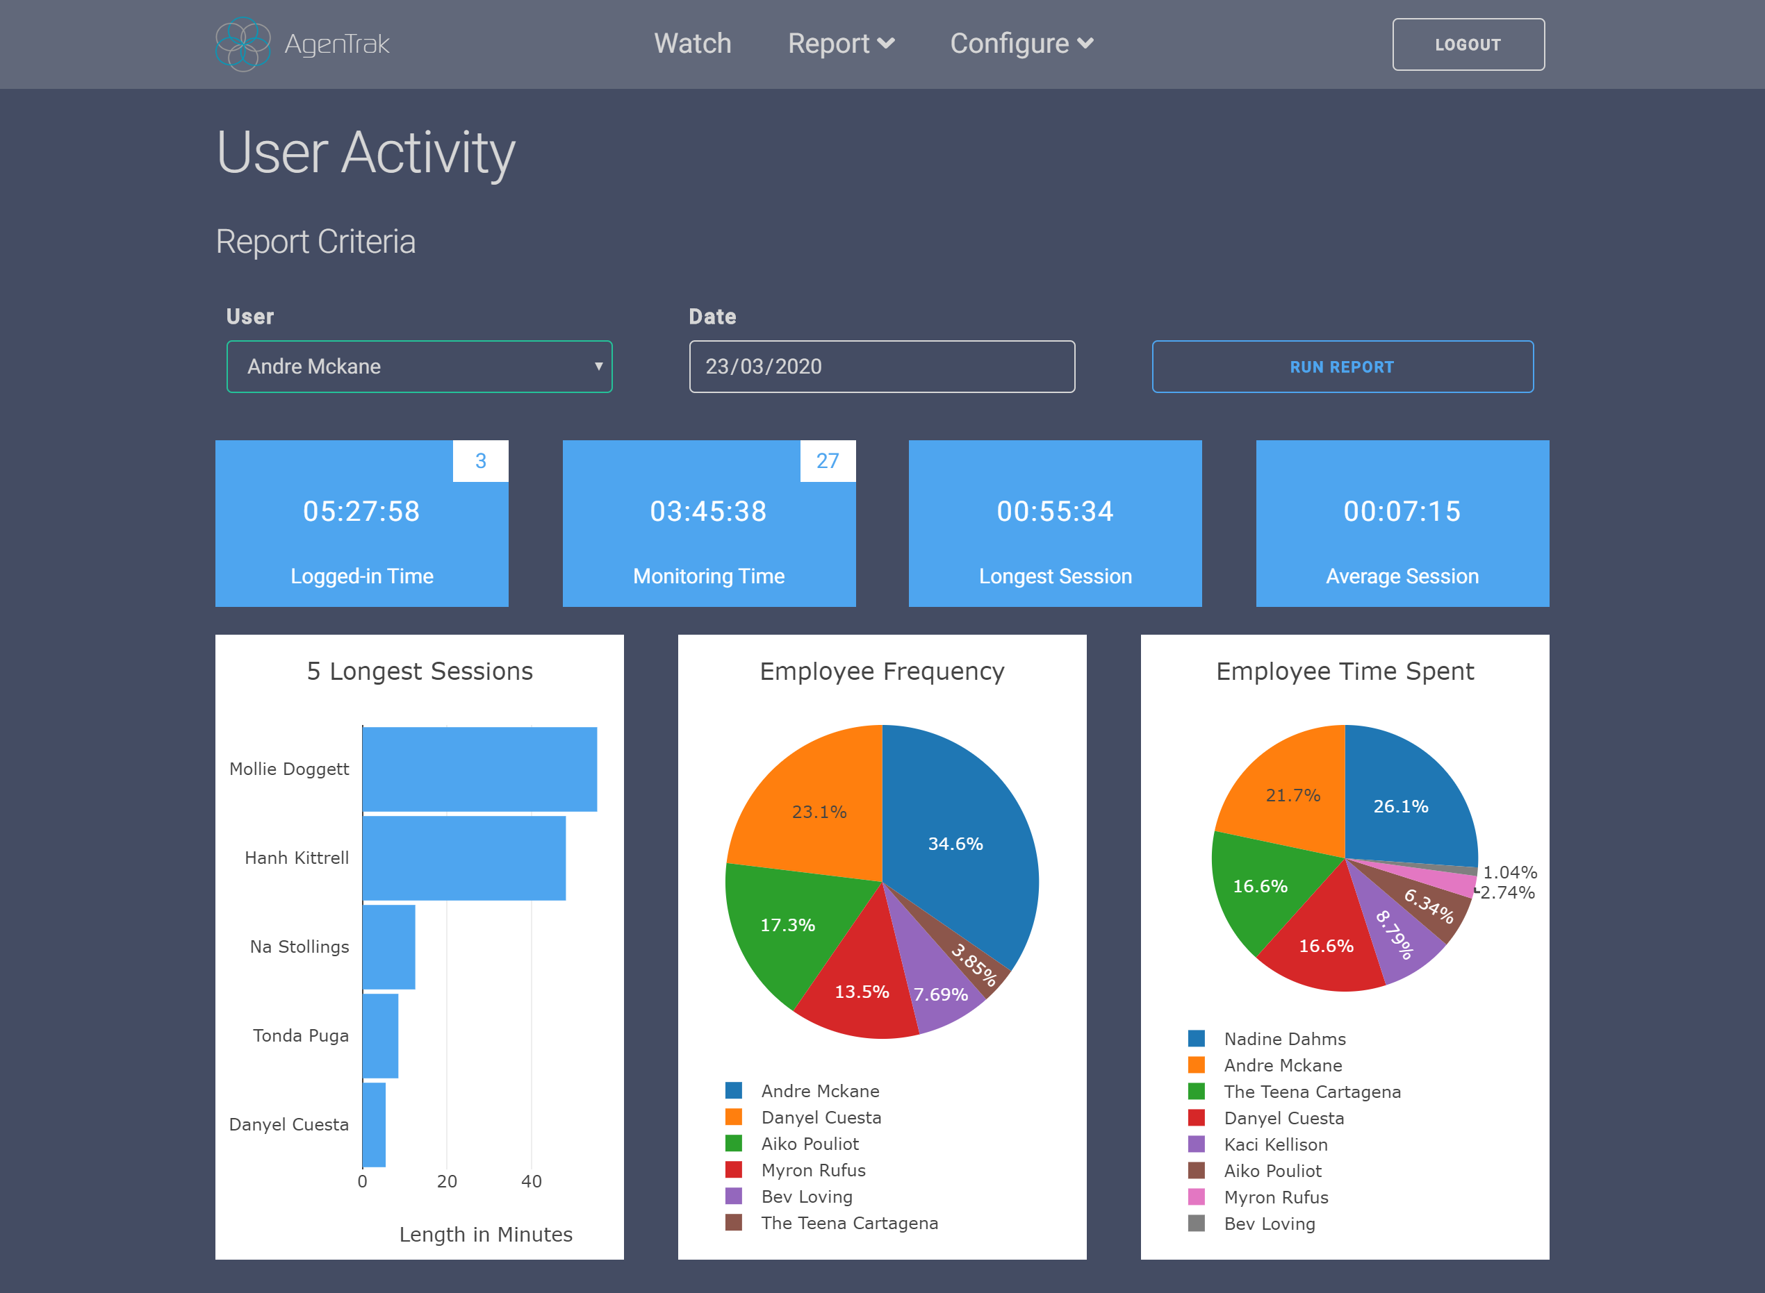The height and width of the screenshot is (1293, 1765).
Task: Open the Watch menu item
Action: click(x=692, y=44)
